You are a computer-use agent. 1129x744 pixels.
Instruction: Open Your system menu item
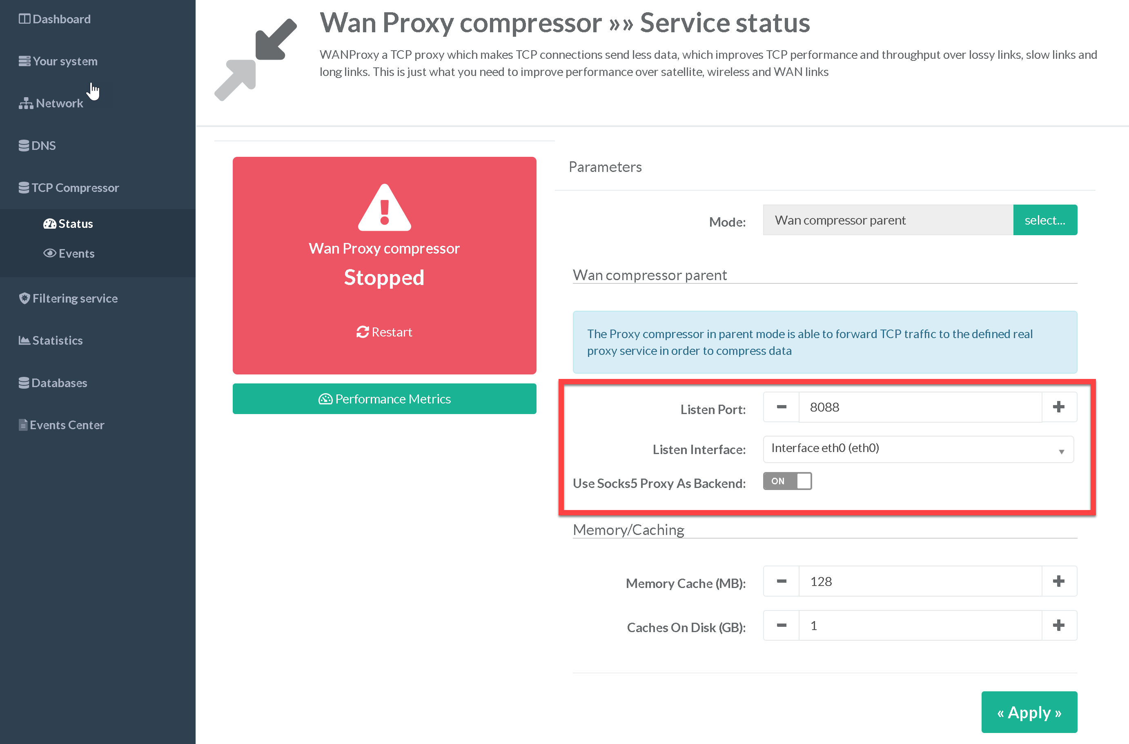(65, 61)
